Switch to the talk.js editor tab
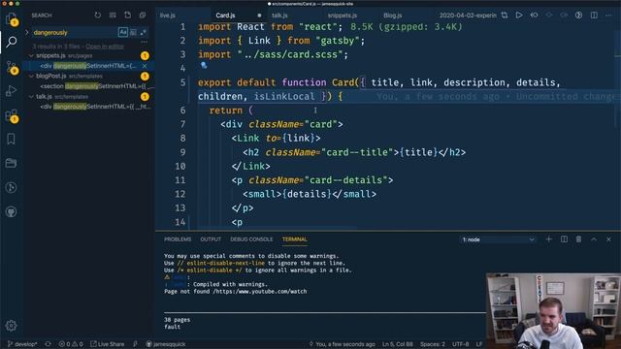621x349 pixels. (279, 16)
